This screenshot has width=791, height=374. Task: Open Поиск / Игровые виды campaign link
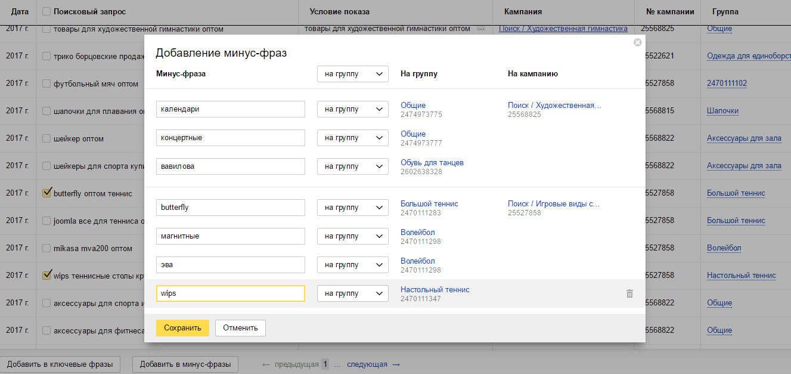(553, 204)
